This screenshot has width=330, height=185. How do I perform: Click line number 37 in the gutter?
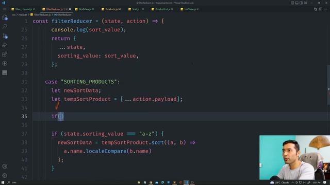(24, 134)
